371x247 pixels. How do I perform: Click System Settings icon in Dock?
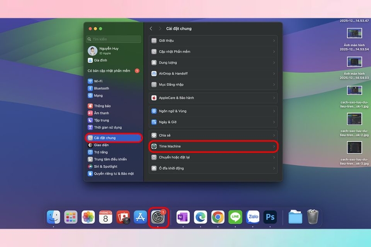click(158, 217)
